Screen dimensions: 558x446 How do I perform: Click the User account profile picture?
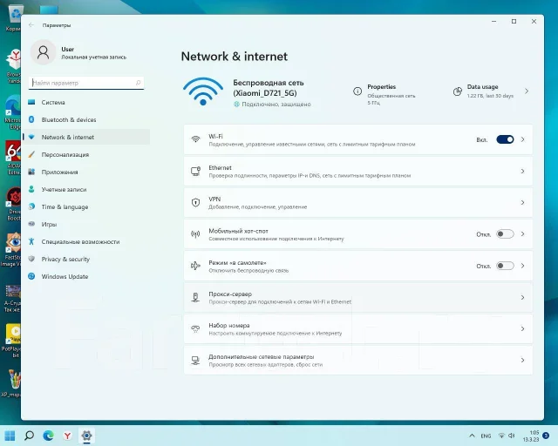click(x=43, y=52)
